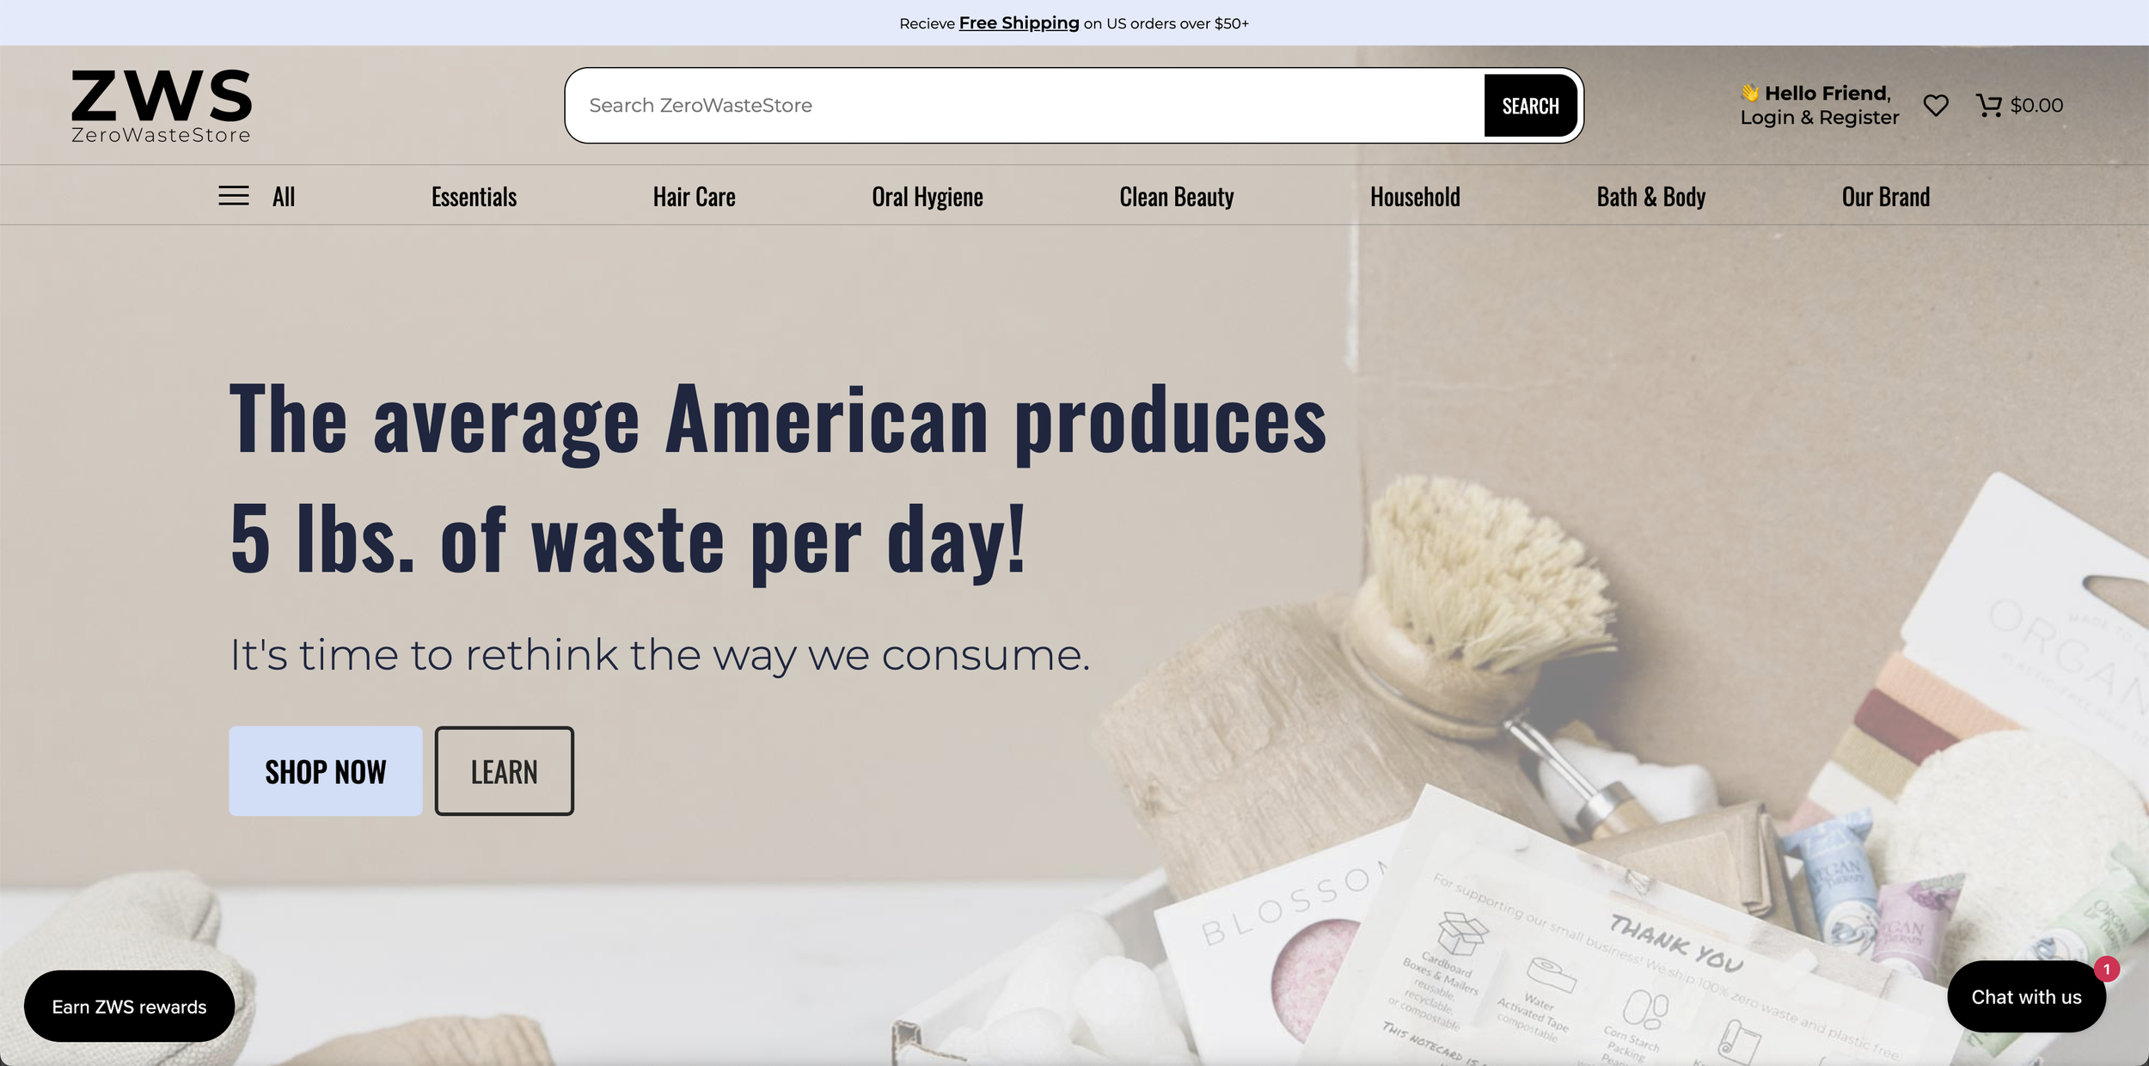Follow the Free Shipping link

coord(1019,23)
